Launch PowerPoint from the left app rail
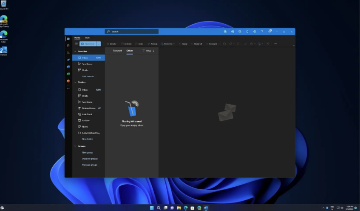This screenshot has height=211, width=360. pos(68,81)
